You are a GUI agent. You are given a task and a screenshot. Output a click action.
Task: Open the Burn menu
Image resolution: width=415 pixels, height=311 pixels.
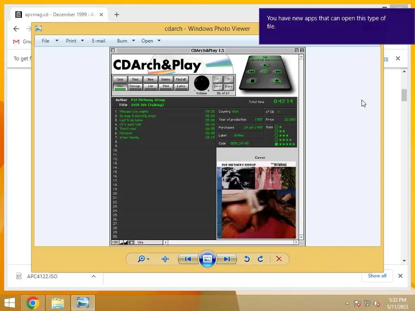click(x=122, y=41)
